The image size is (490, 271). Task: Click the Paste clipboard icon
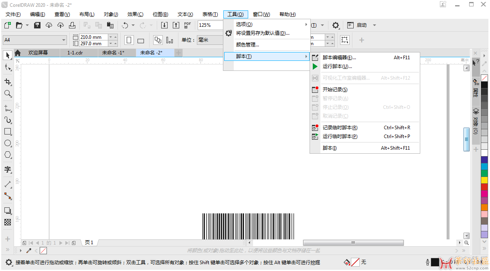click(110, 25)
